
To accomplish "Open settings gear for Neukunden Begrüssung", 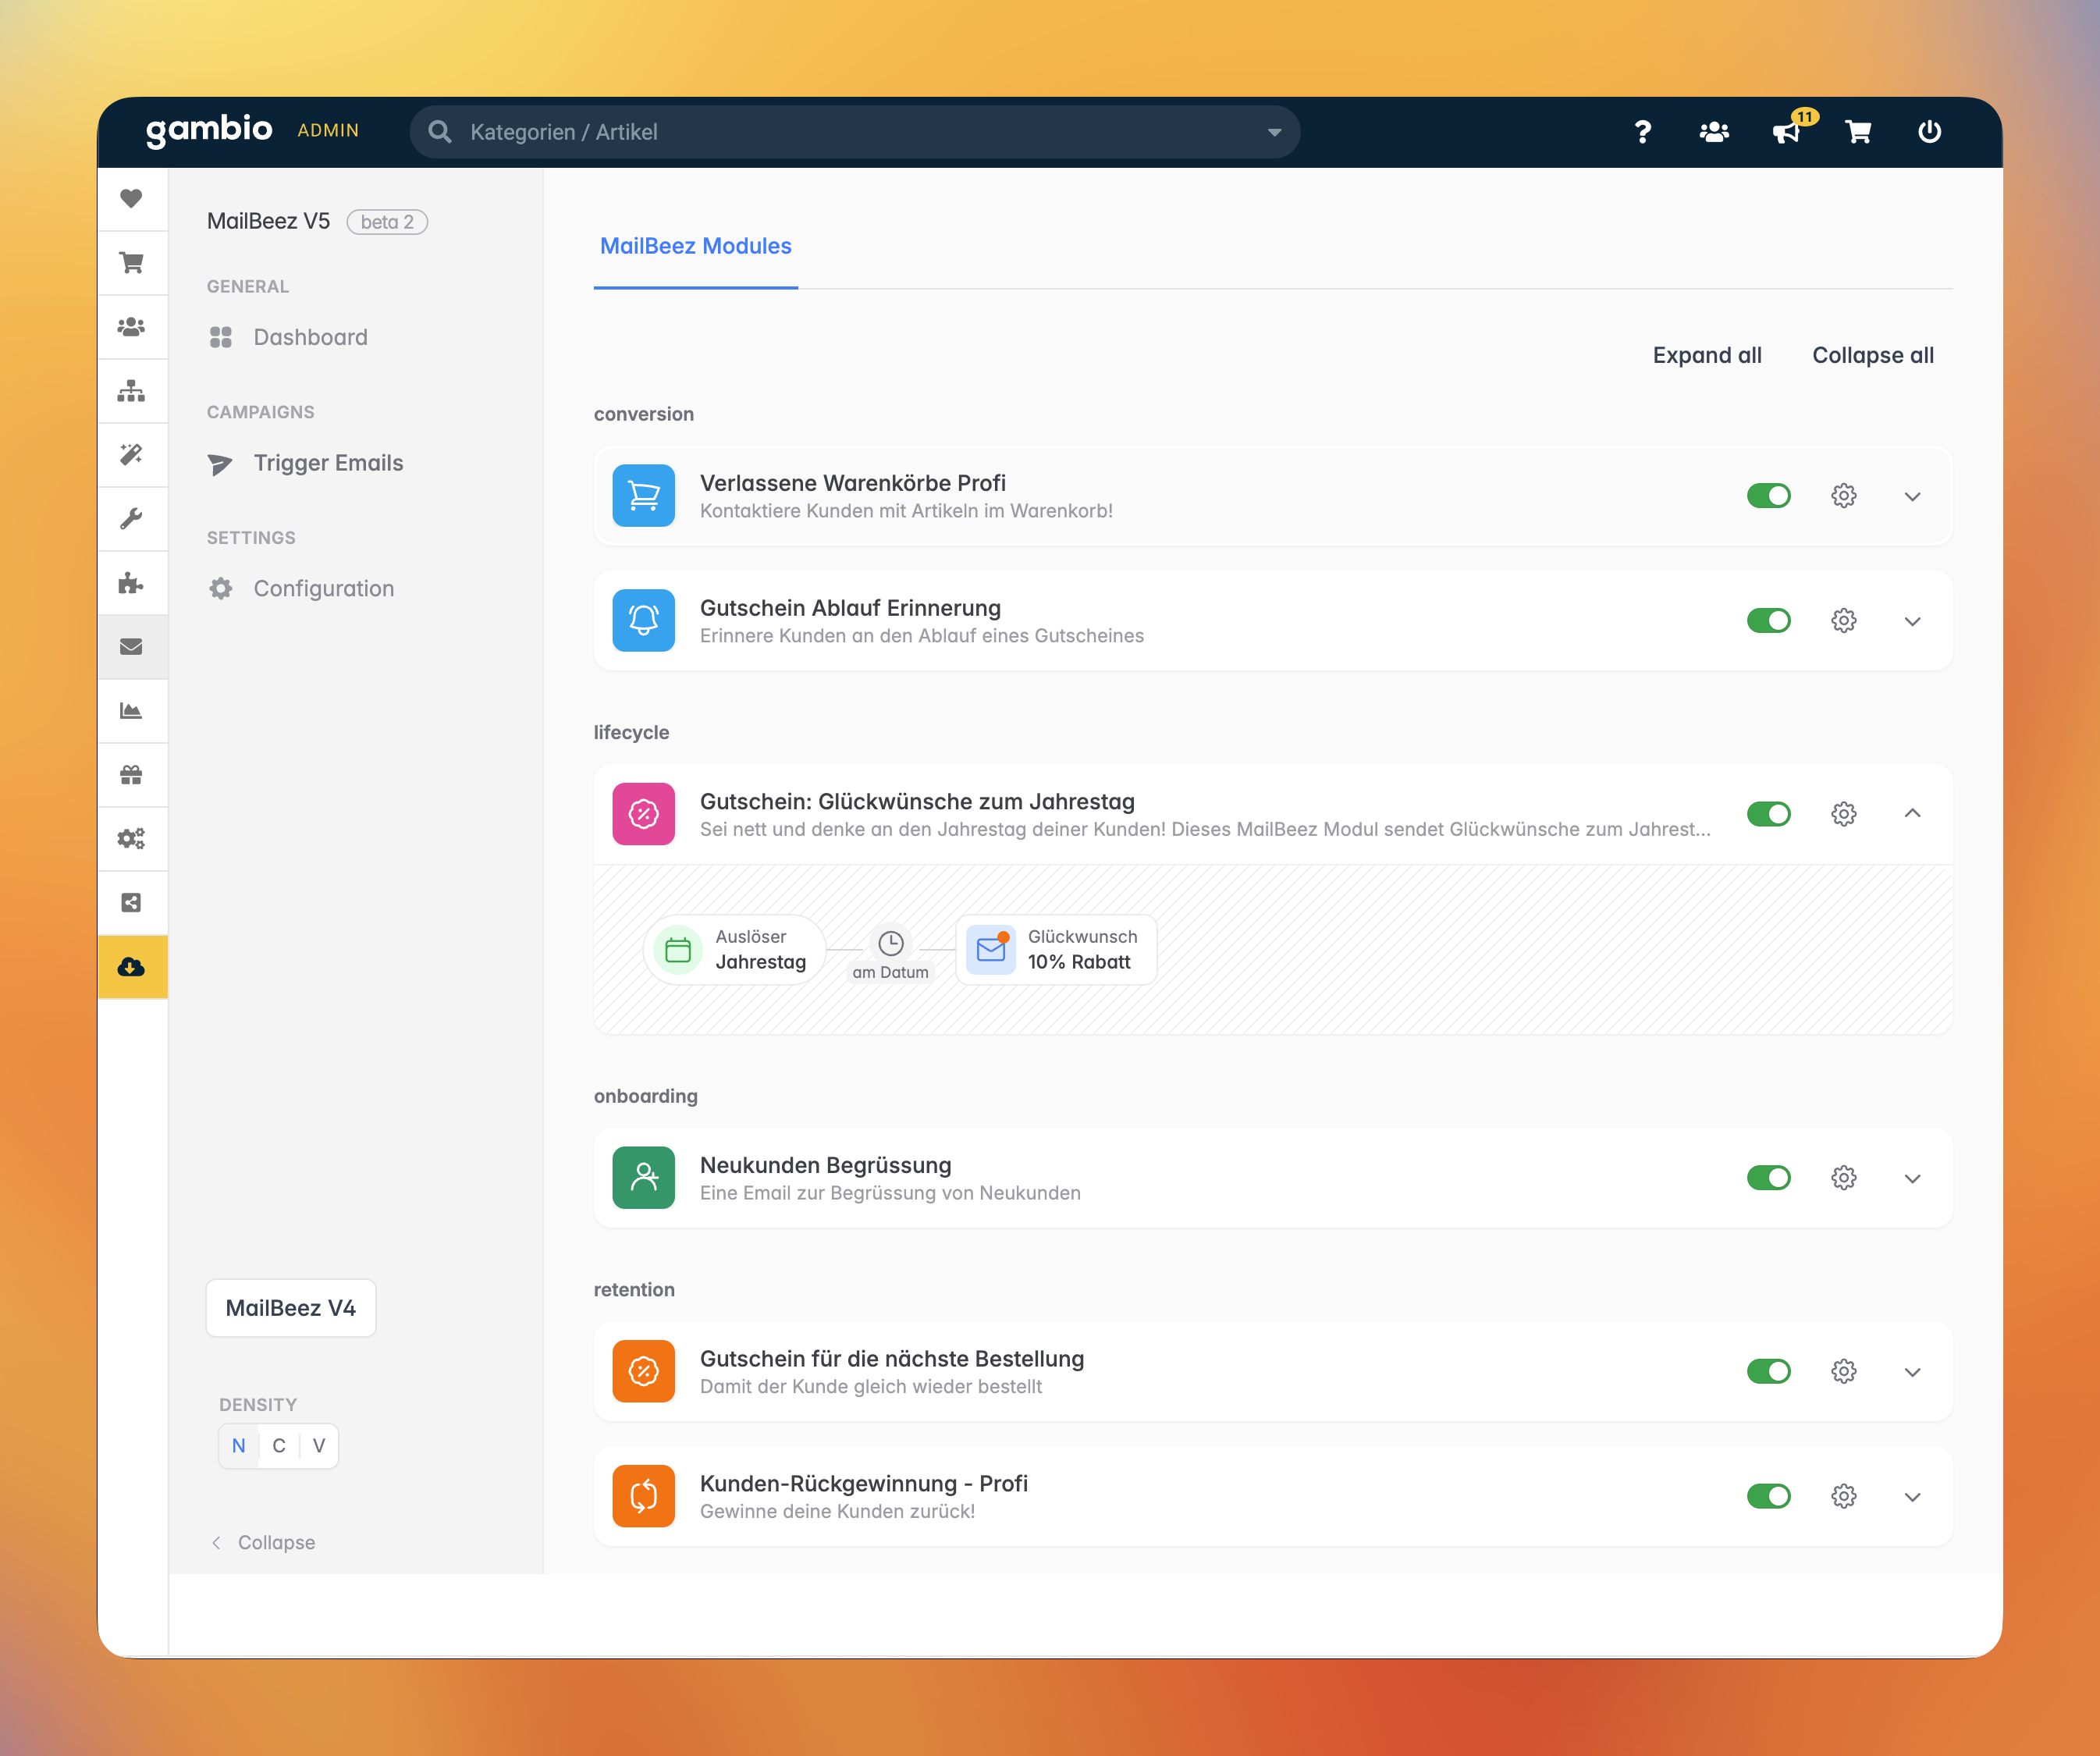I will (x=1843, y=1178).
